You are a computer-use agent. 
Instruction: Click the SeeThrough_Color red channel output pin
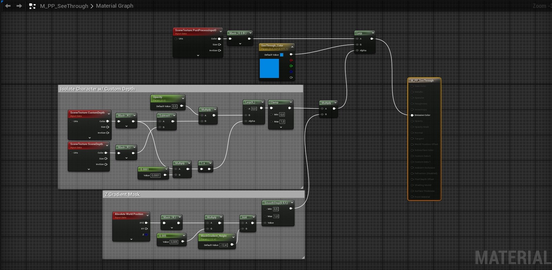(x=291, y=60)
